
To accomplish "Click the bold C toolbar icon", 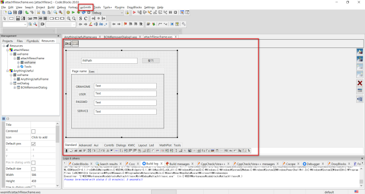I will (x=85, y=18).
